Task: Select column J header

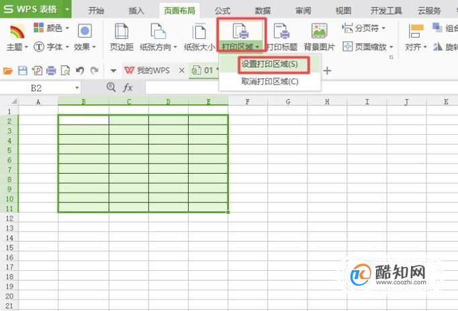Action: [x=406, y=102]
